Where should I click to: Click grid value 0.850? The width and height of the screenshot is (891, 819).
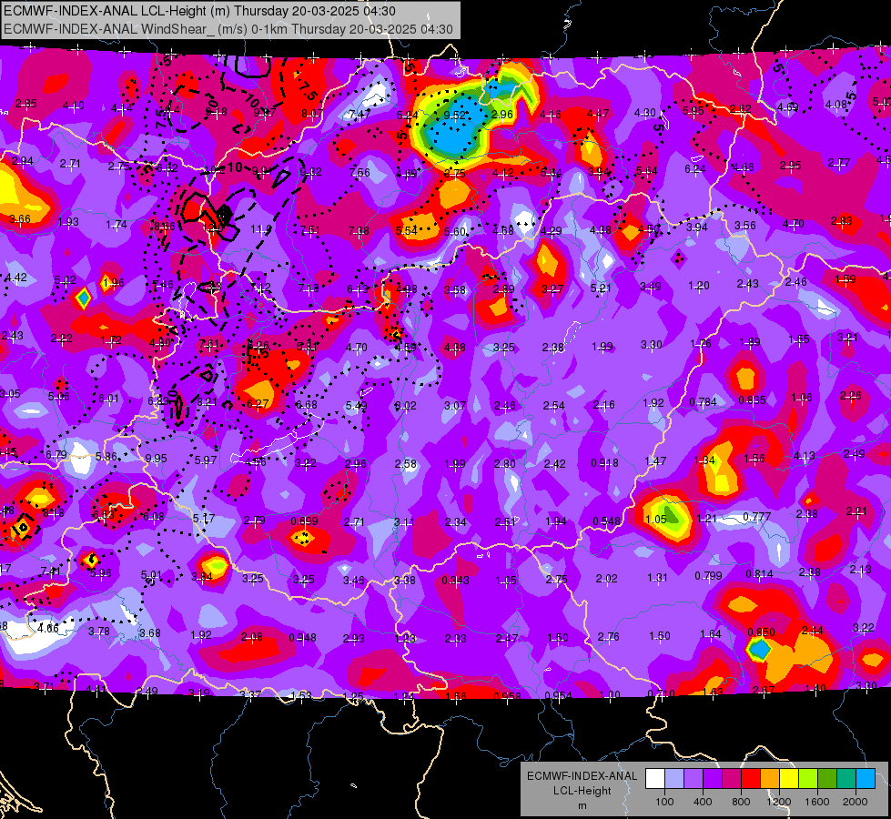(x=761, y=632)
